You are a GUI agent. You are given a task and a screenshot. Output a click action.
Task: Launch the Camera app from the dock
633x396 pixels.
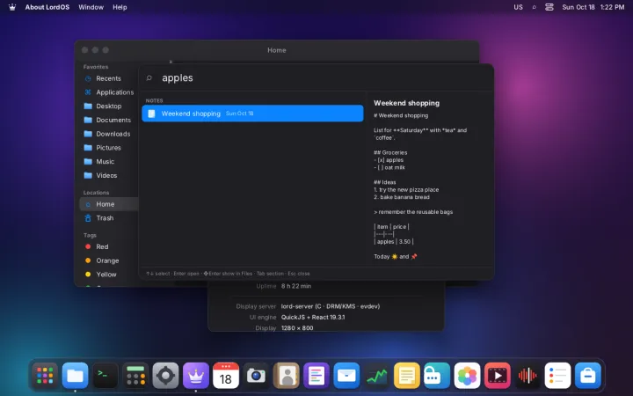coord(256,376)
